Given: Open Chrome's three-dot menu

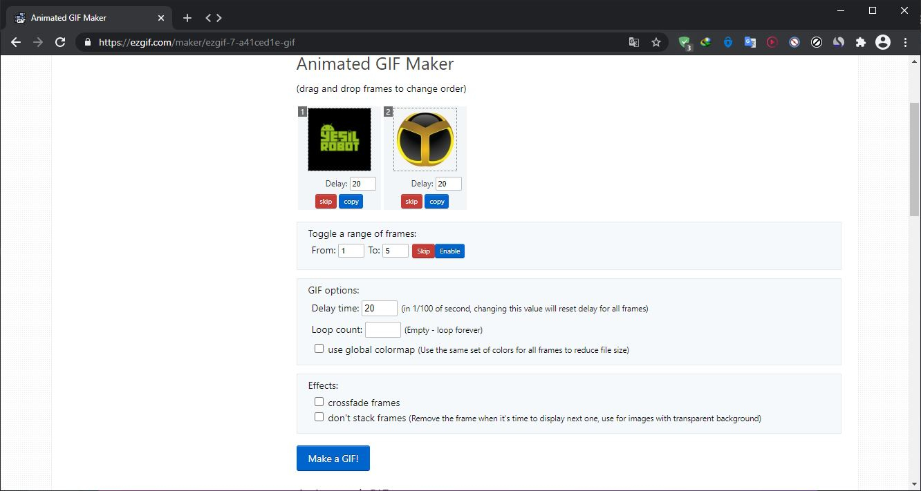Looking at the screenshot, I should click(x=905, y=42).
